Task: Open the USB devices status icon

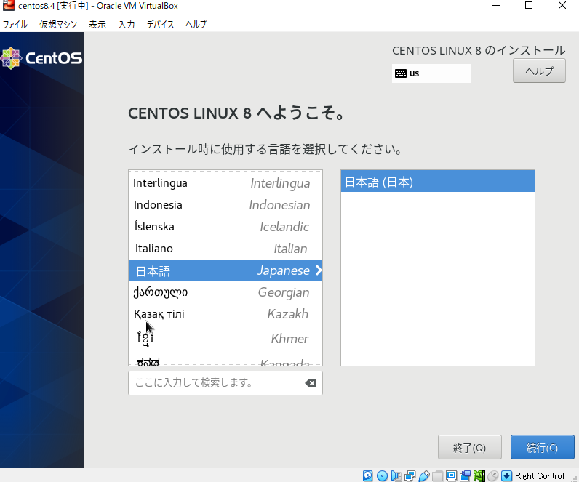Action: [x=424, y=475]
